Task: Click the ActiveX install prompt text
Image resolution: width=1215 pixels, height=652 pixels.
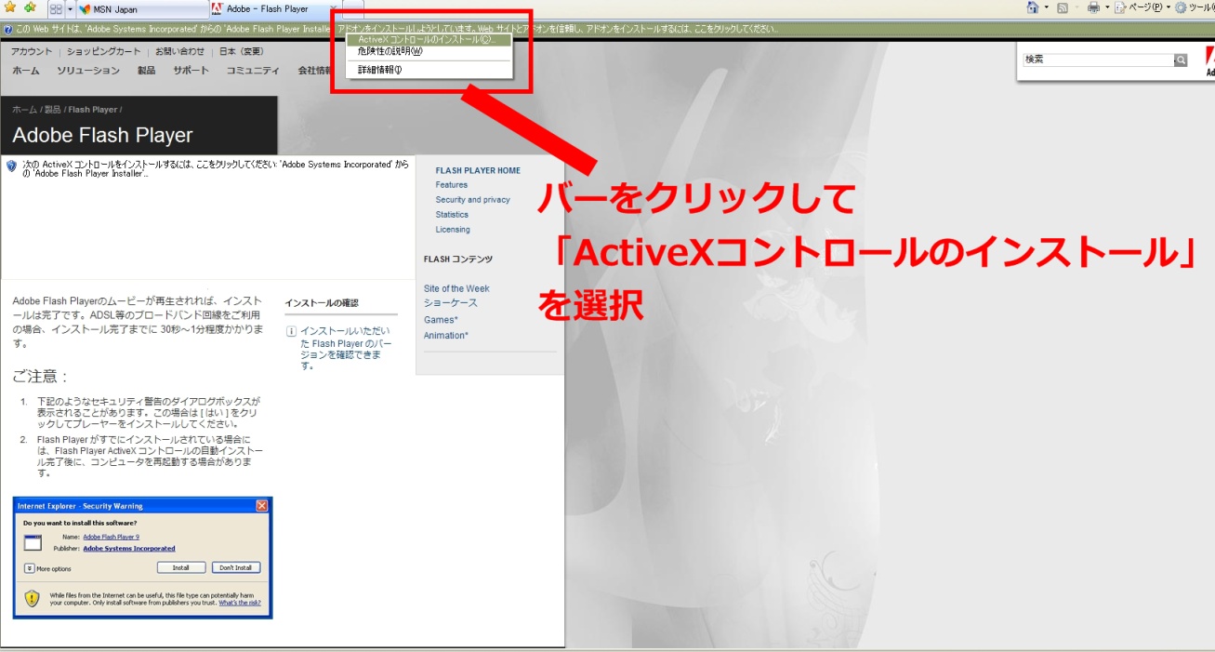Action: (216, 168)
